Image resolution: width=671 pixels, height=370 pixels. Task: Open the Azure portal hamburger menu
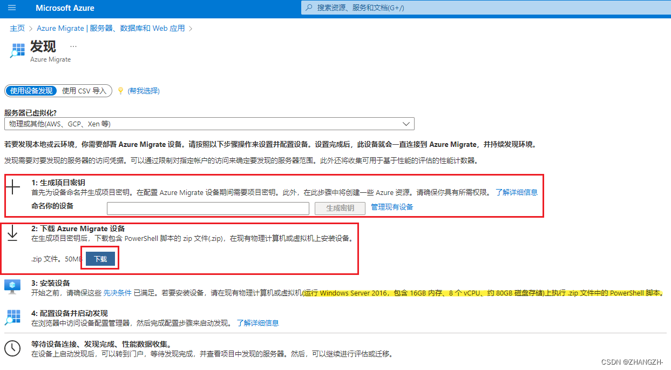[12, 8]
